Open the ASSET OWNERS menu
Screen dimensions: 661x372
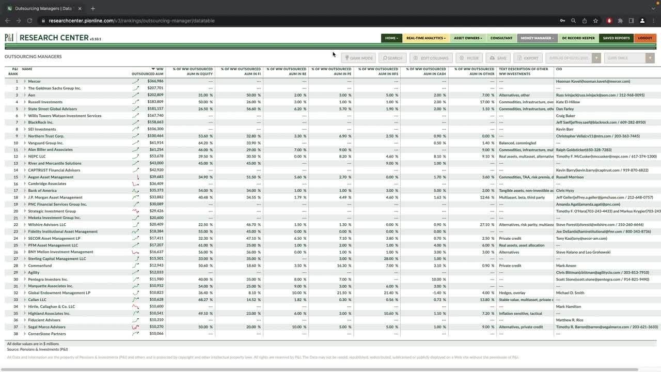pyautogui.click(x=468, y=38)
